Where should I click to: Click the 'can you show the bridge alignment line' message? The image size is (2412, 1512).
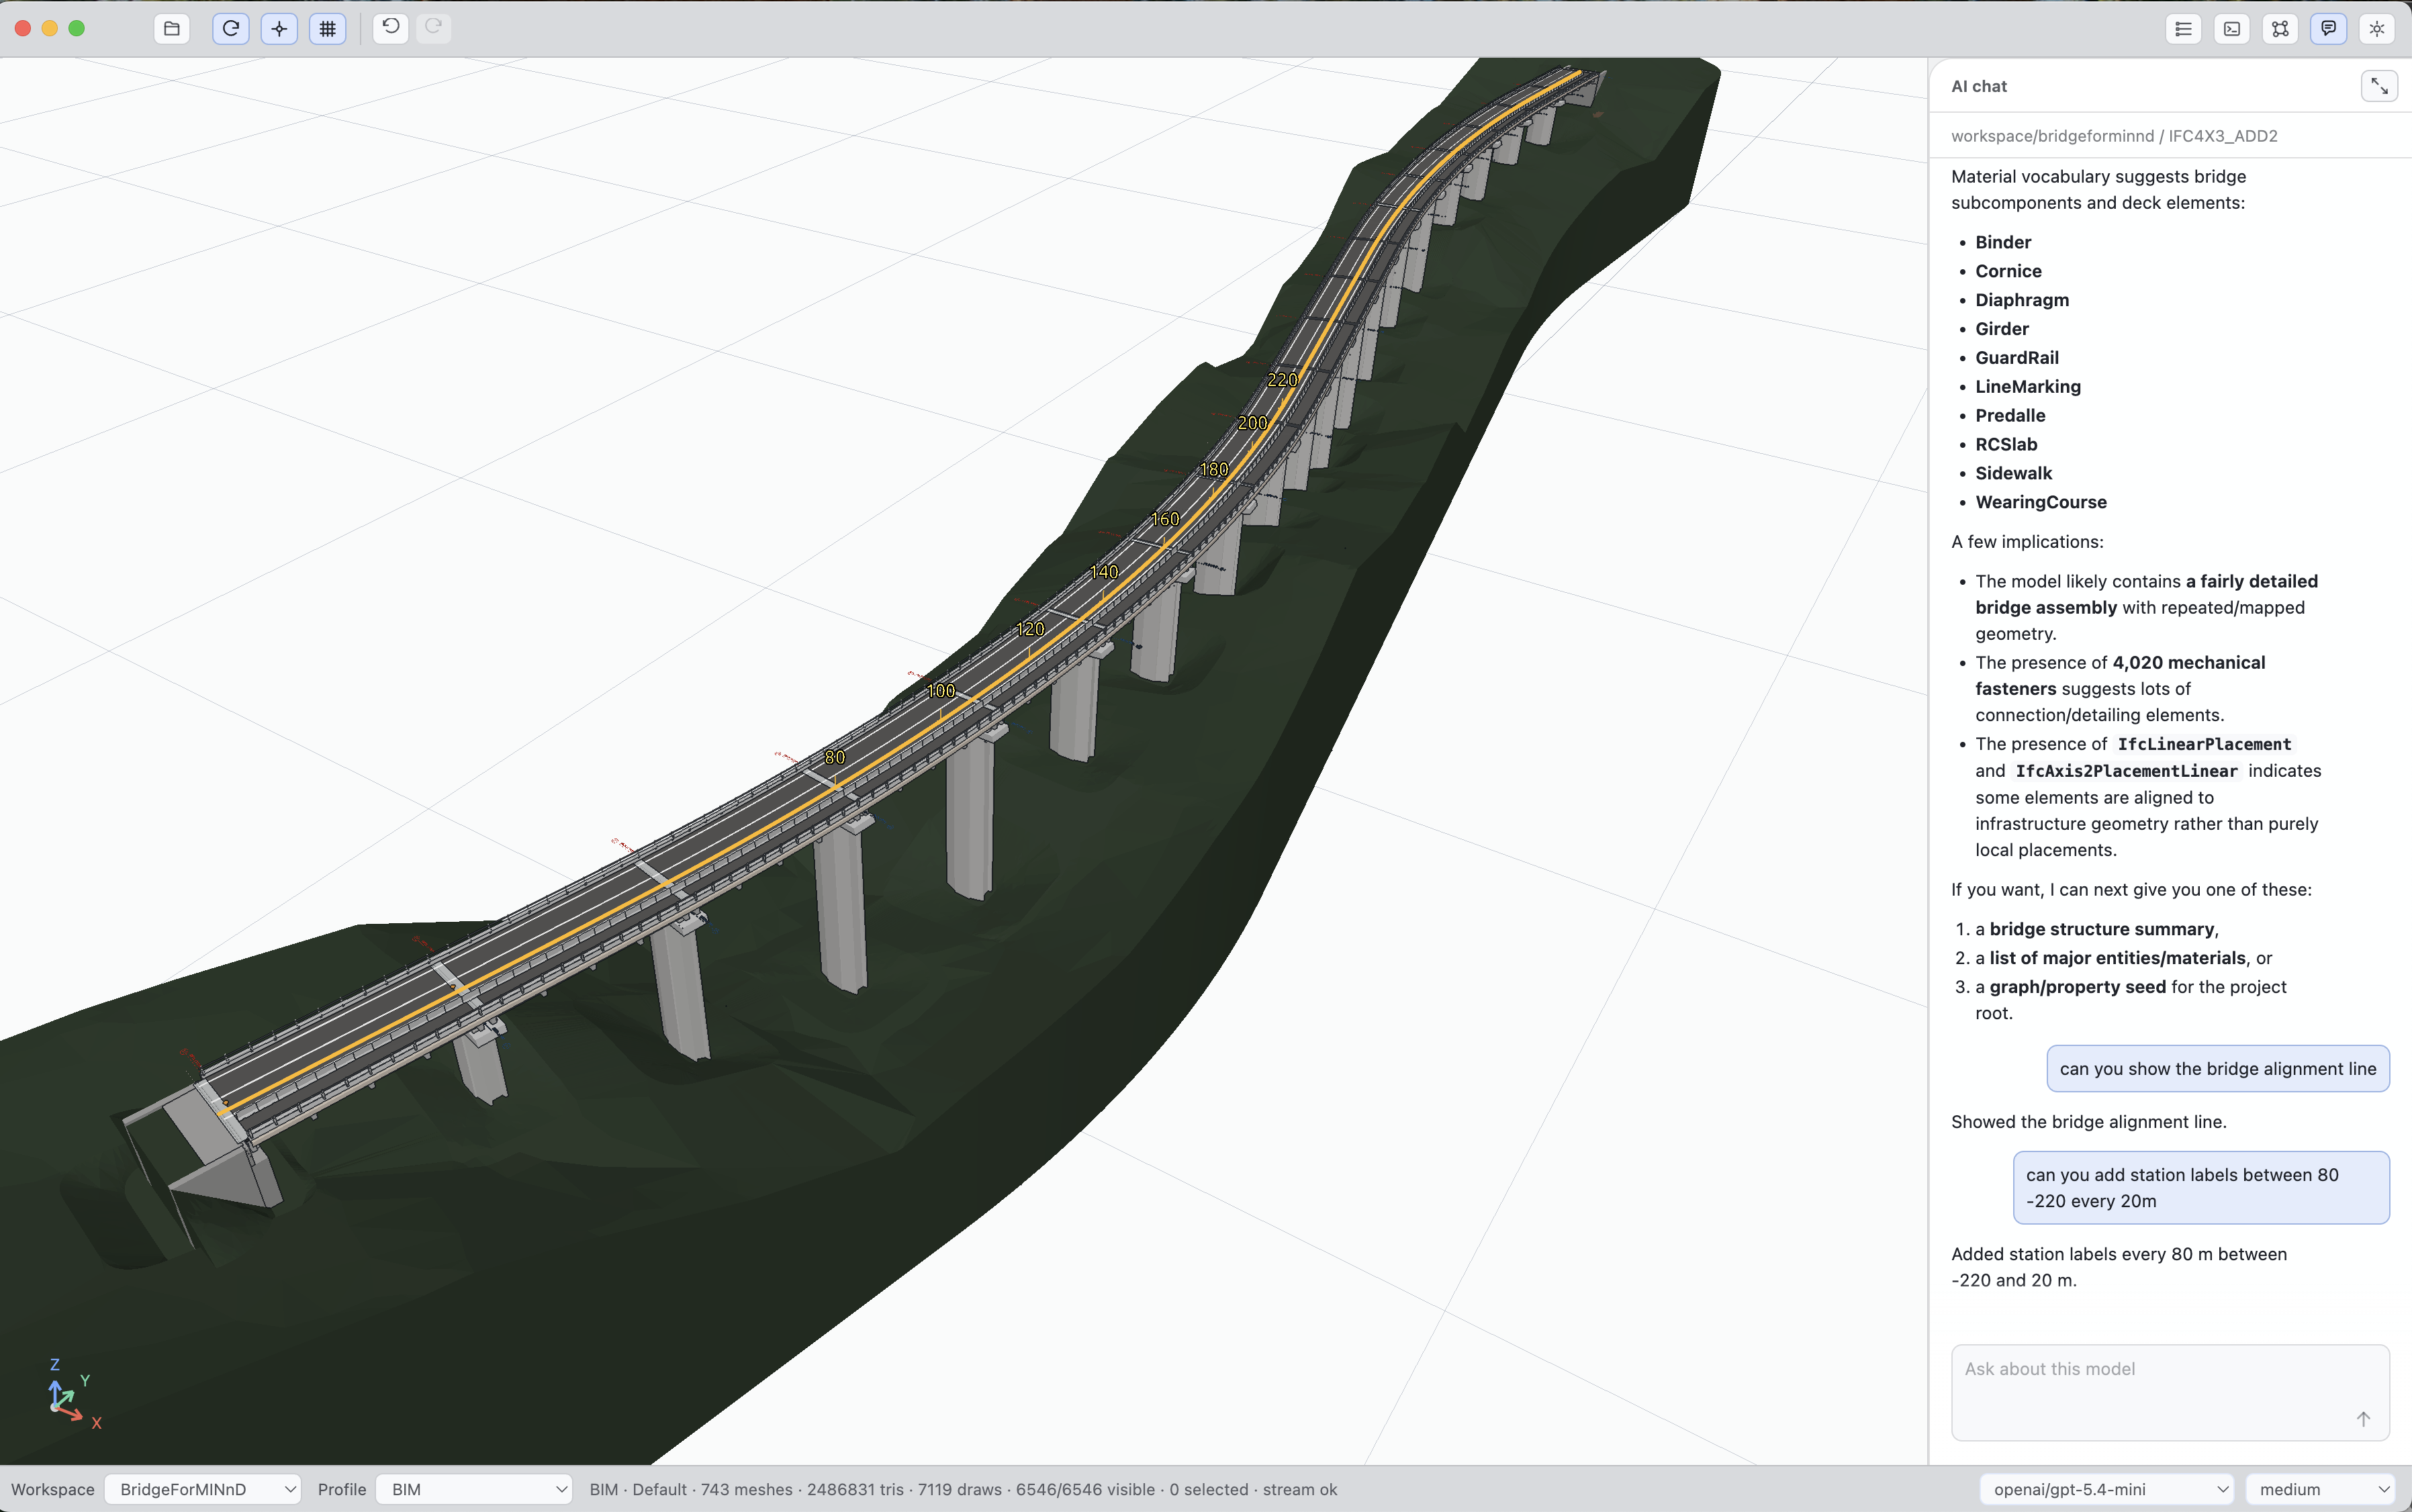pyautogui.click(x=2218, y=1069)
